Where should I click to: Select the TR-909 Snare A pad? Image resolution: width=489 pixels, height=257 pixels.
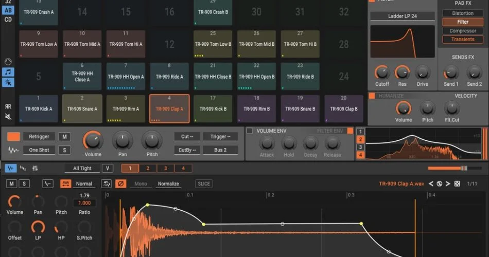coord(82,109)
